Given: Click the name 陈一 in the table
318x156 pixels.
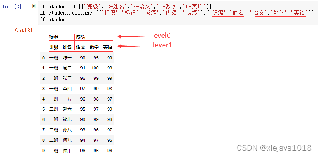Looking at the screenshot, I should click(67, 58).
